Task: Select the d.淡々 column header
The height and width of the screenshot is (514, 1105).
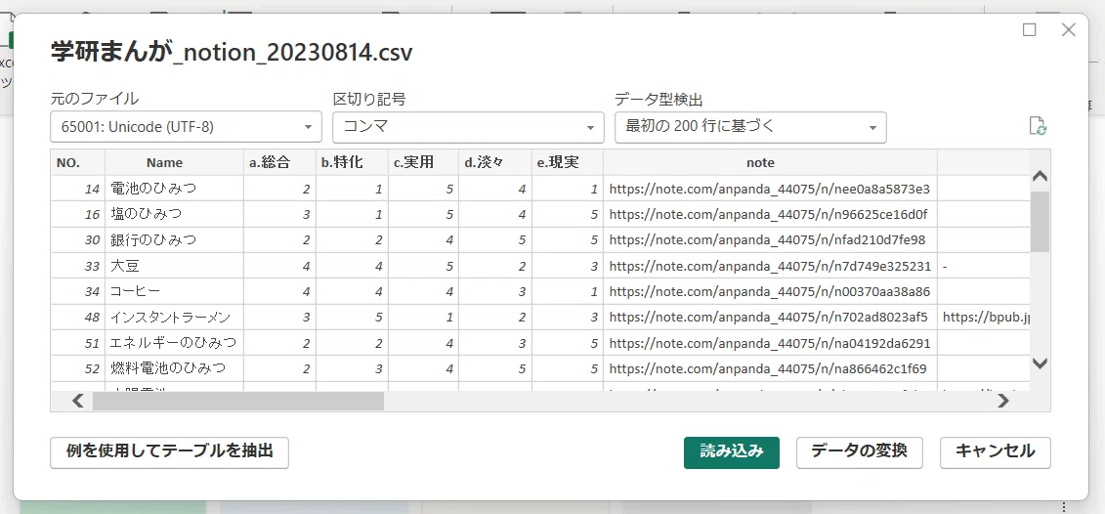Action: tap(494, 162)
